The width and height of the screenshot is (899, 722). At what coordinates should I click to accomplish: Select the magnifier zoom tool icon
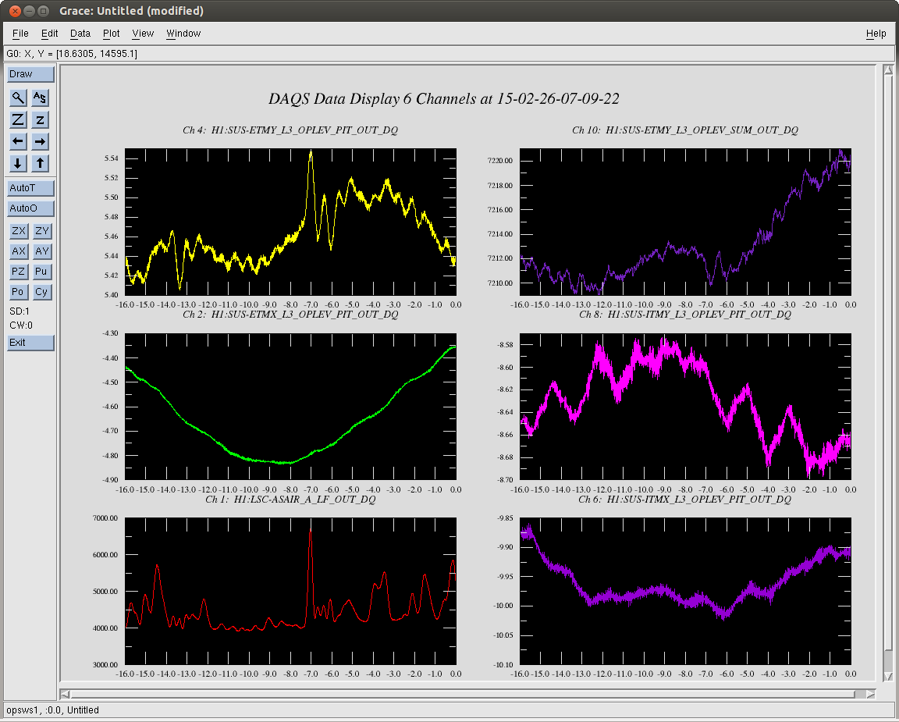click(x=19, y=98)
